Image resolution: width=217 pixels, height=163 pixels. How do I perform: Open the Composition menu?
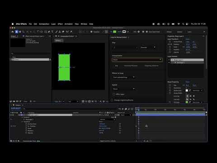point(44,24)
